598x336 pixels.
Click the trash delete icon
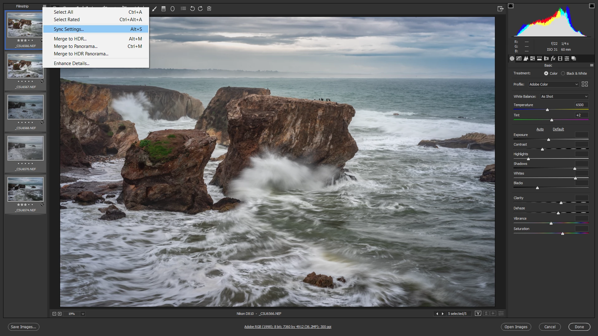[209, 9]
